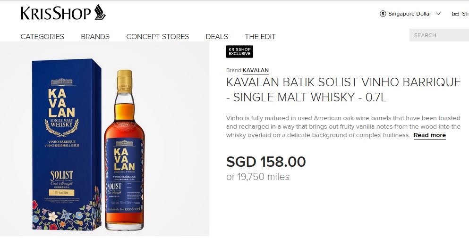Click the Singapore Airlines bird emblem
The height and width of the screenshot is (246, 469).
click(x=100, y=12)
